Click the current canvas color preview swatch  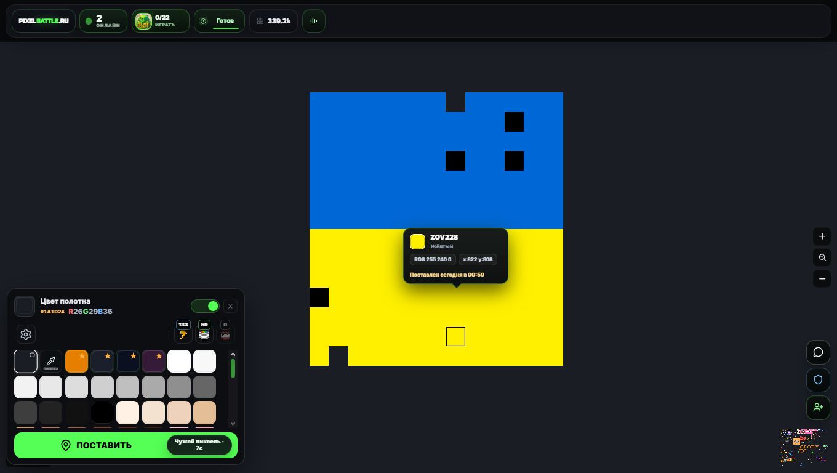(25, 306)
